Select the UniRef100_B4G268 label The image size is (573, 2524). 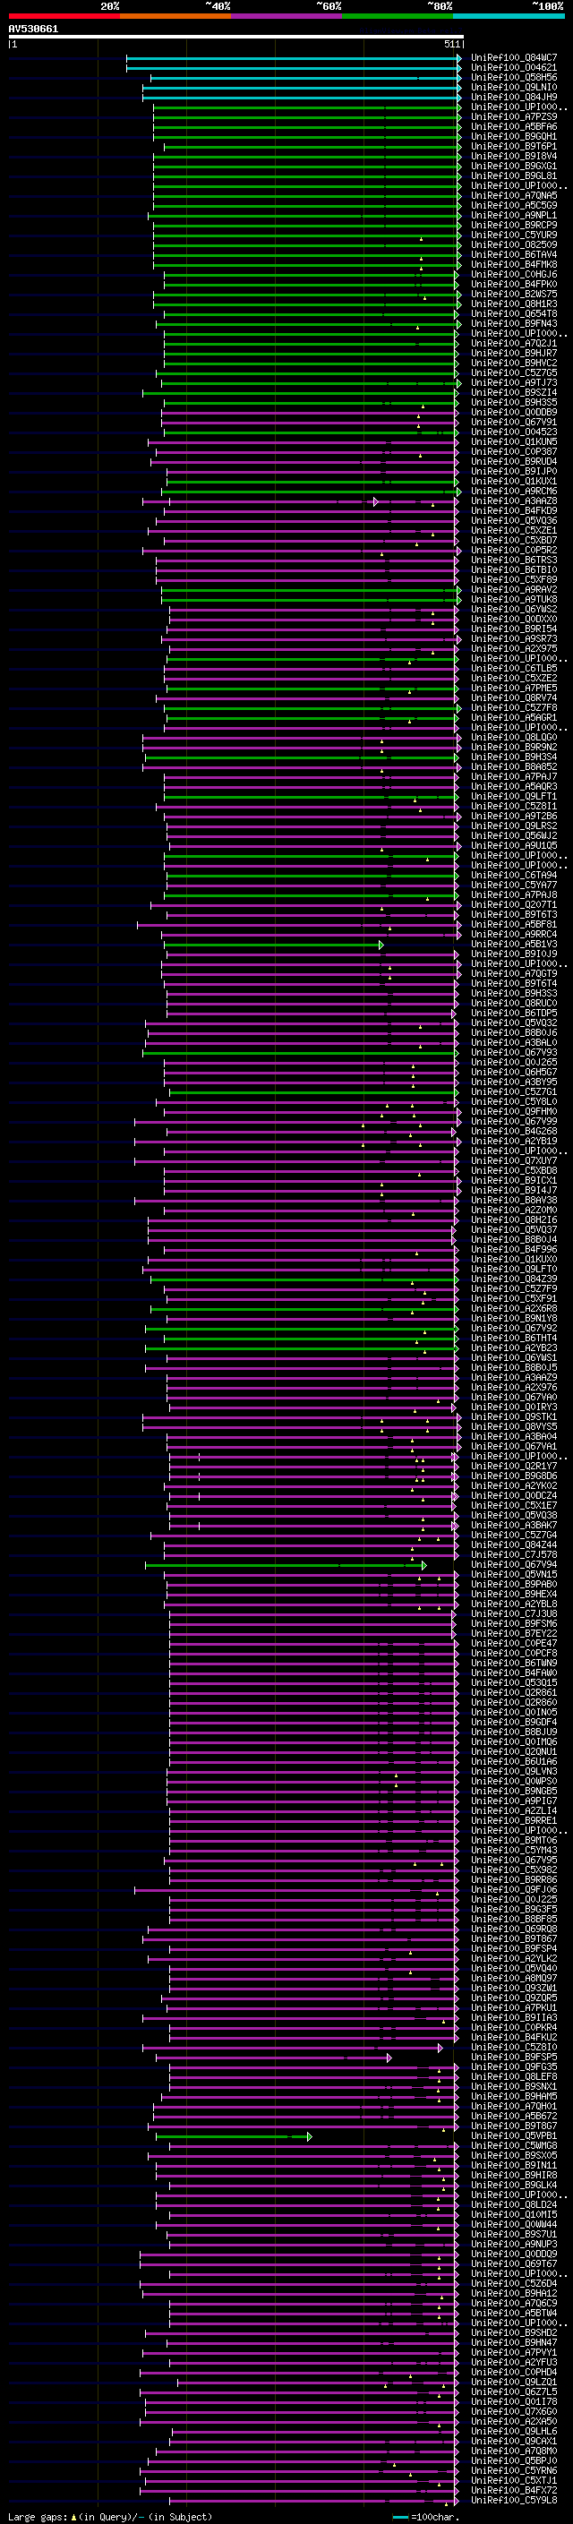click(x=514, y=1132)
